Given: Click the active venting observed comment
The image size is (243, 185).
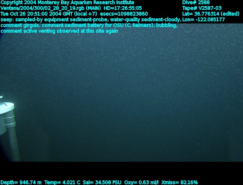Looking at the screenshot, I should click(x=59, y=31).
